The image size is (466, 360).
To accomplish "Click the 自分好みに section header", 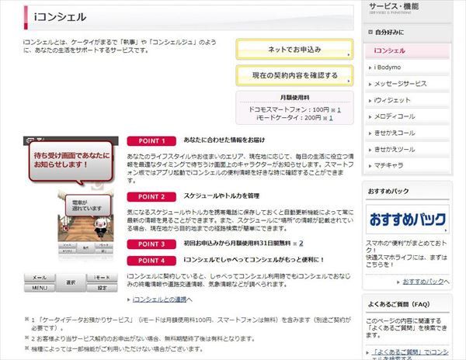I will [x=407, y=32].
